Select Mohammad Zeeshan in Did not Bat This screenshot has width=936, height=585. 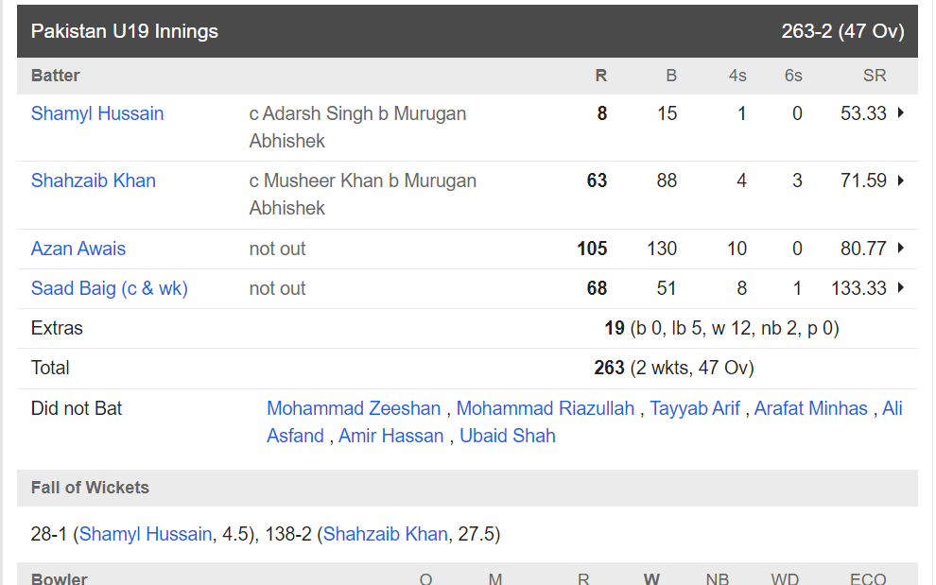(x=354, y=408)
